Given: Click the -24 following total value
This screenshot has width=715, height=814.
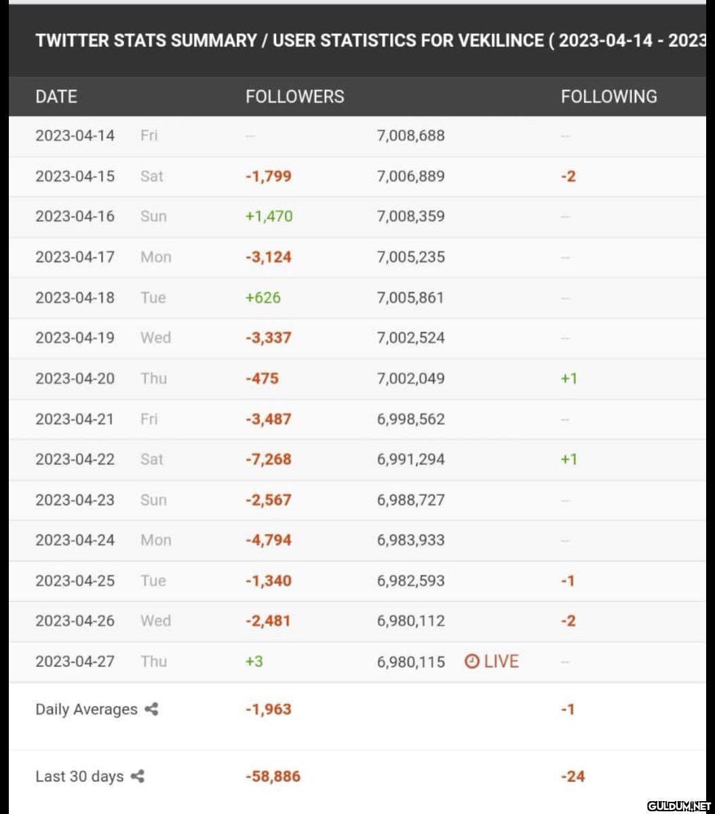Looking at the screenshot, I should (x=573, y=777).
